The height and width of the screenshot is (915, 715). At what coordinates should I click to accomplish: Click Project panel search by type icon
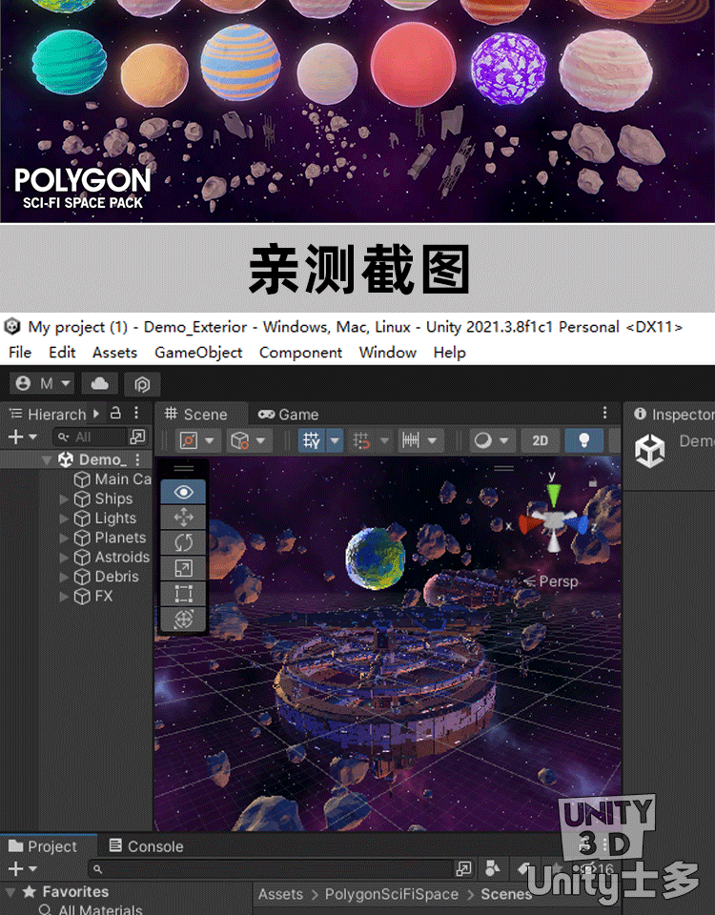[492, 868]
